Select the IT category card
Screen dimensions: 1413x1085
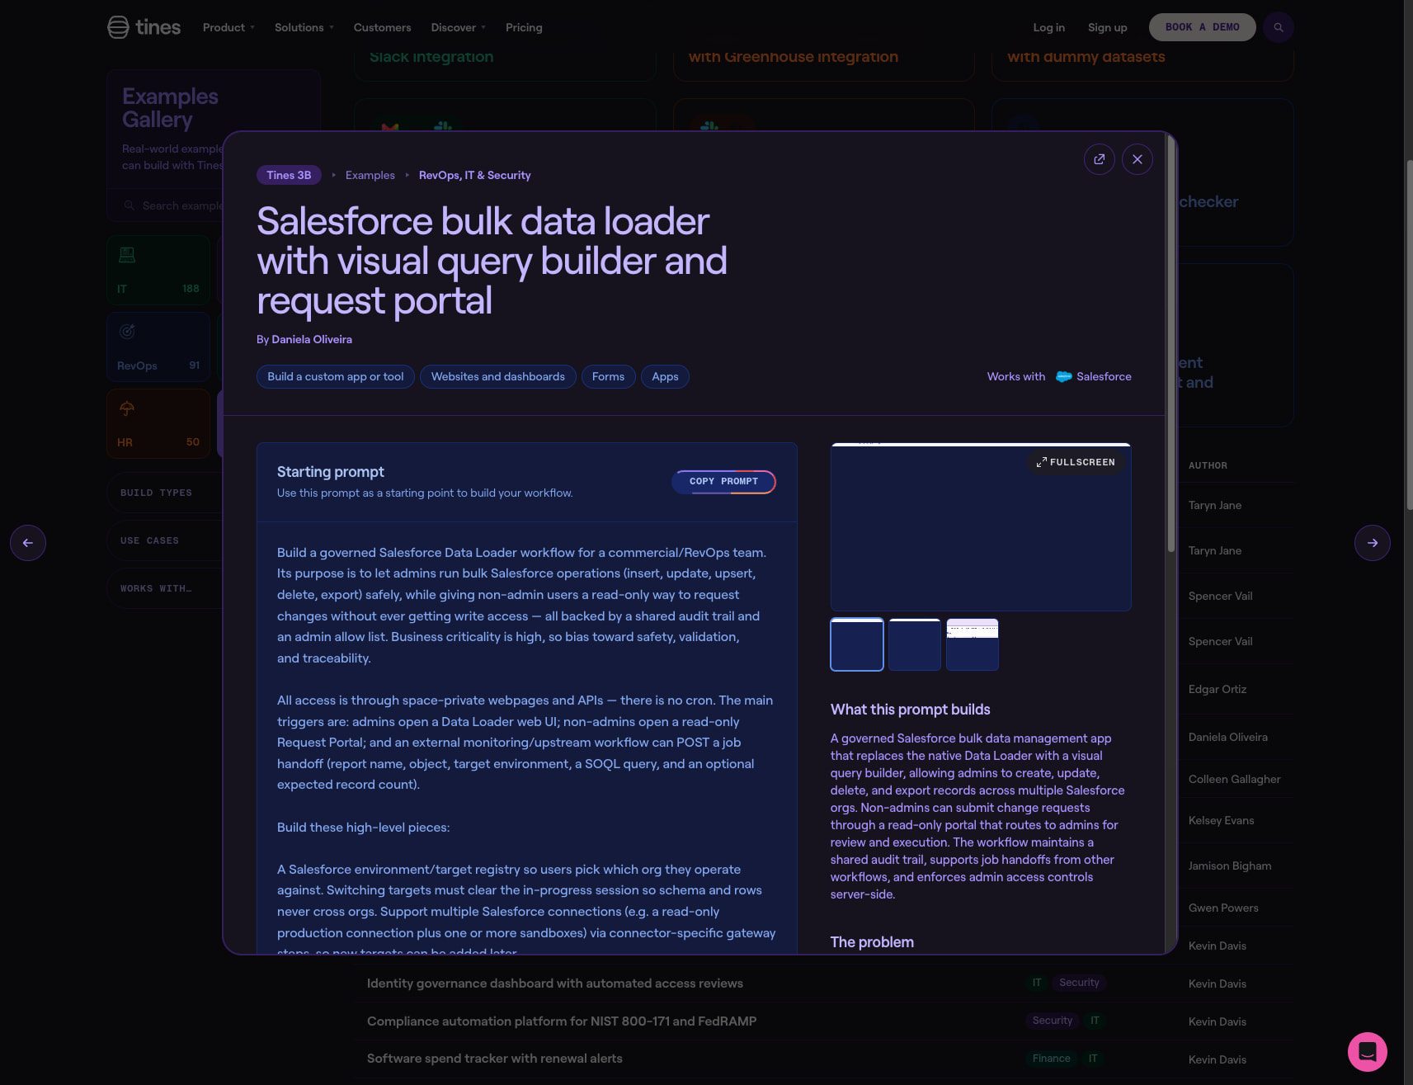tap(158, 270)
